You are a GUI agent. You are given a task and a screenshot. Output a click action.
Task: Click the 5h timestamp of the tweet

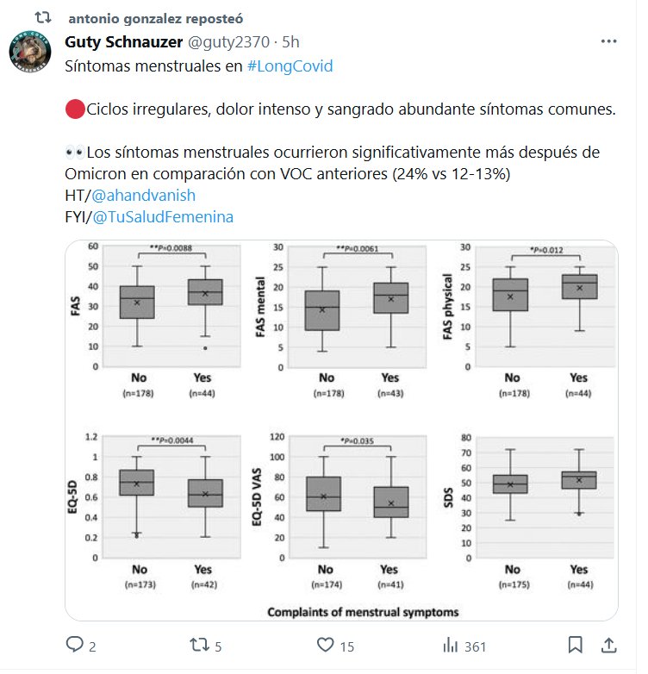[290, 41]
